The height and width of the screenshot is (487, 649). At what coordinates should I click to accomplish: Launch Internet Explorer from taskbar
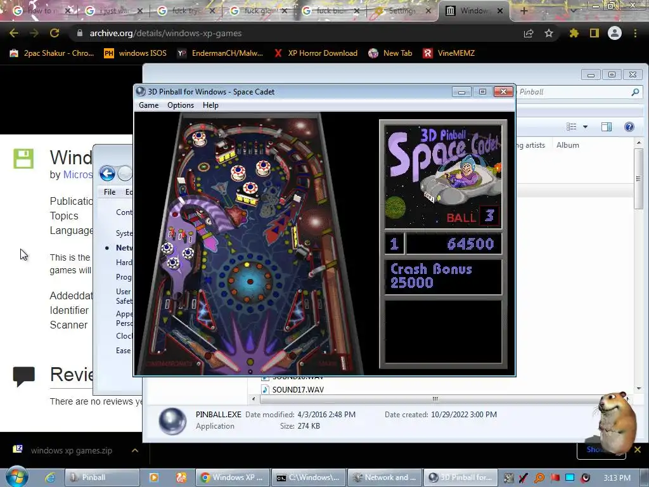(x=49, y=477)
